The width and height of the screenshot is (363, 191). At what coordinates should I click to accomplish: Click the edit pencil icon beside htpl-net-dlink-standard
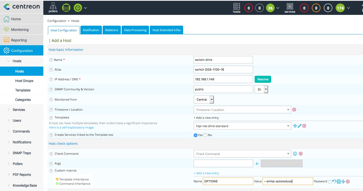coord(300,126)
